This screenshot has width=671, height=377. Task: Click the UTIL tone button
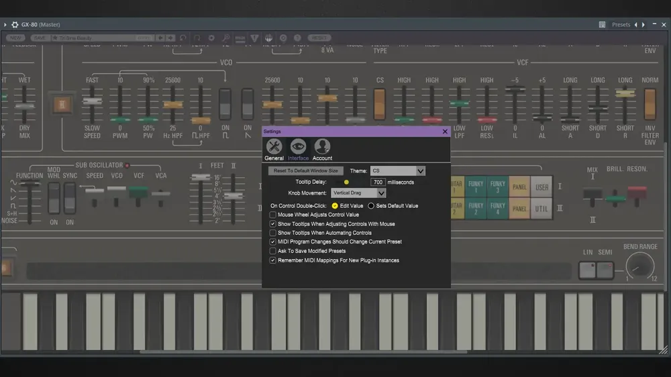pyautogui.click(x=541, y=209)
